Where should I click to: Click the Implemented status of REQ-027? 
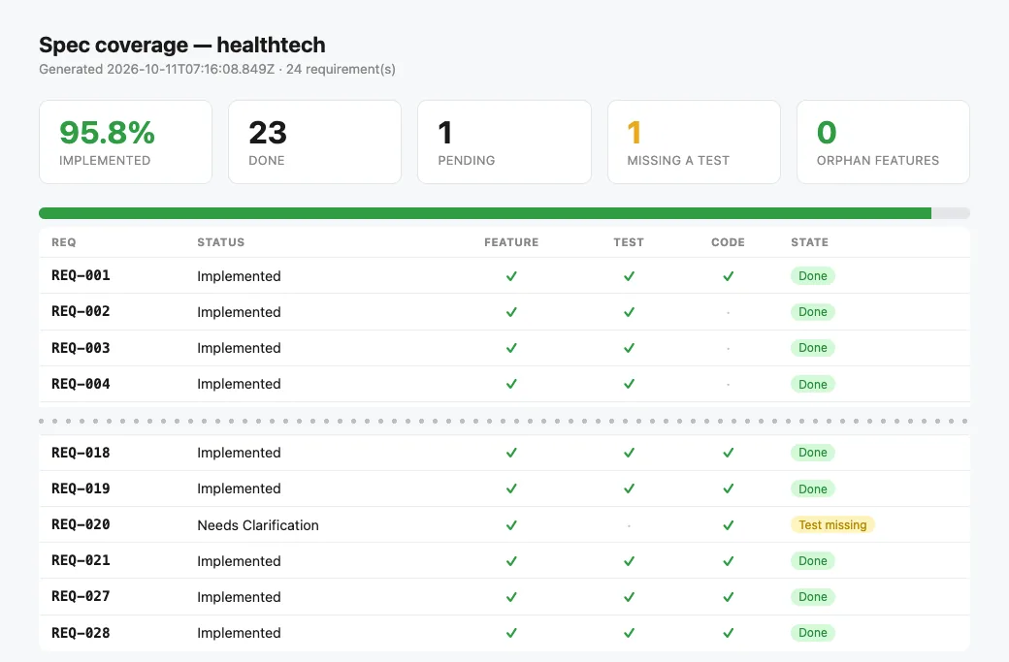pos(239,597)
